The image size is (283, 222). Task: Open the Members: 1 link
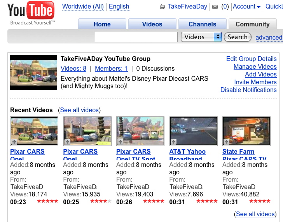tap(111, 68)
